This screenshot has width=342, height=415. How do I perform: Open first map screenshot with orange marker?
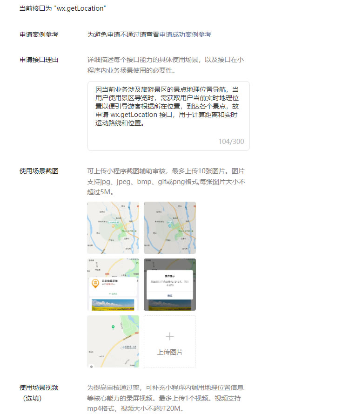tap(113, 228)
